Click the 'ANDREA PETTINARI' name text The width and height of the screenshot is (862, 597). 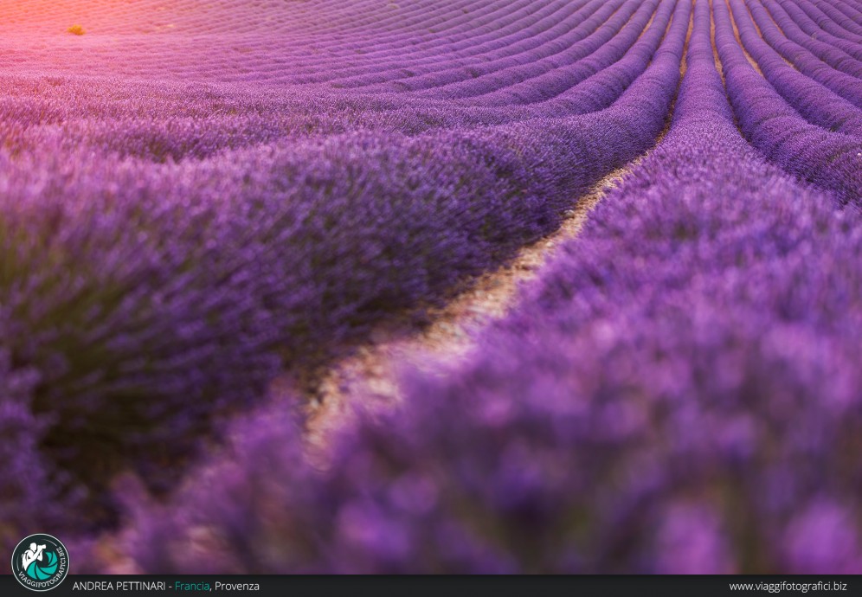tap(119, 587)
